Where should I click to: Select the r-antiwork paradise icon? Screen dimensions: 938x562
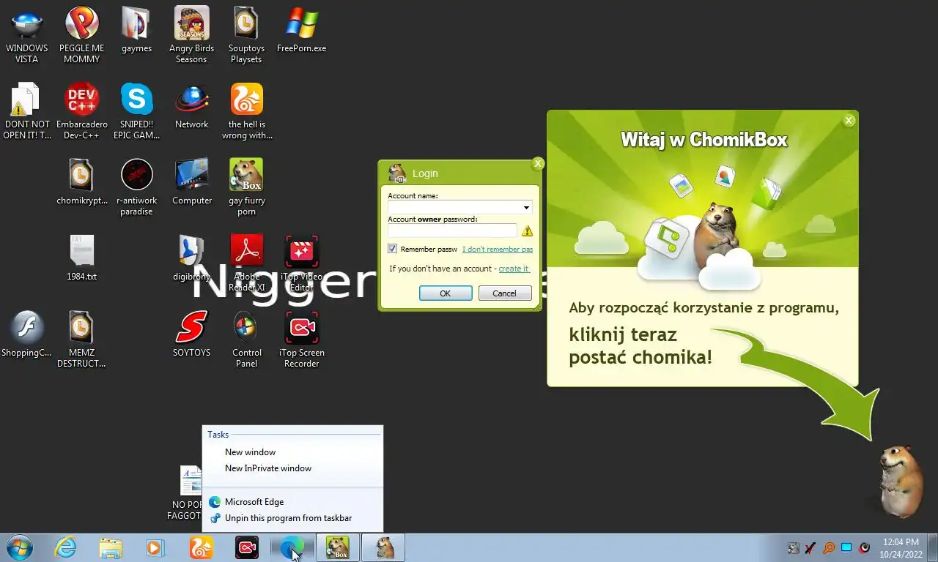click(136, 187)
